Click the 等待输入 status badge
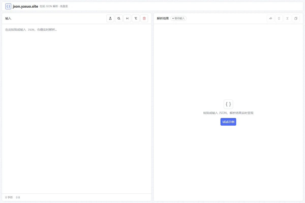This screenshot has width=305, height=203. [x=178, y=19]
